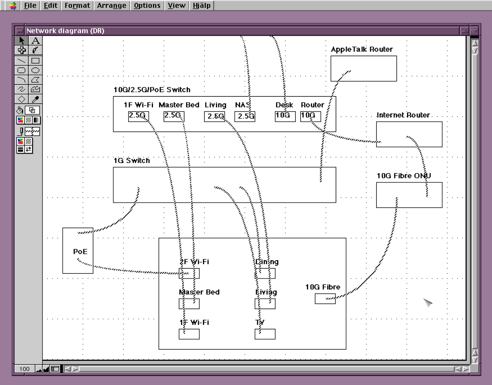This screenshot has height=385, width=492.
Task: Select the arrow pointer tool
Action: click(21, 40)
